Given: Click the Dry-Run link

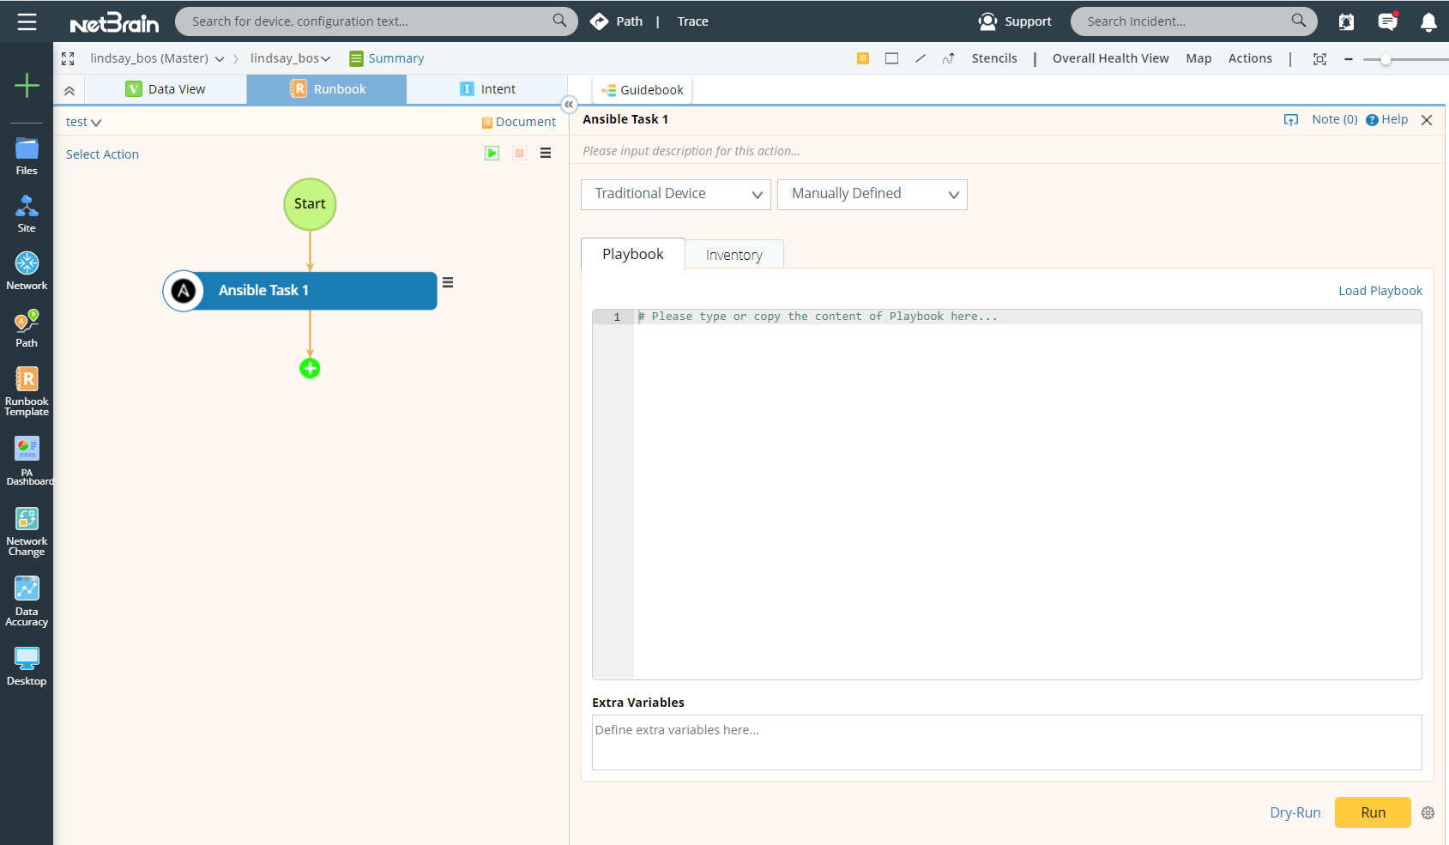Looking at the screenshot, I should pyautogui.click(x=1295, y=812).
